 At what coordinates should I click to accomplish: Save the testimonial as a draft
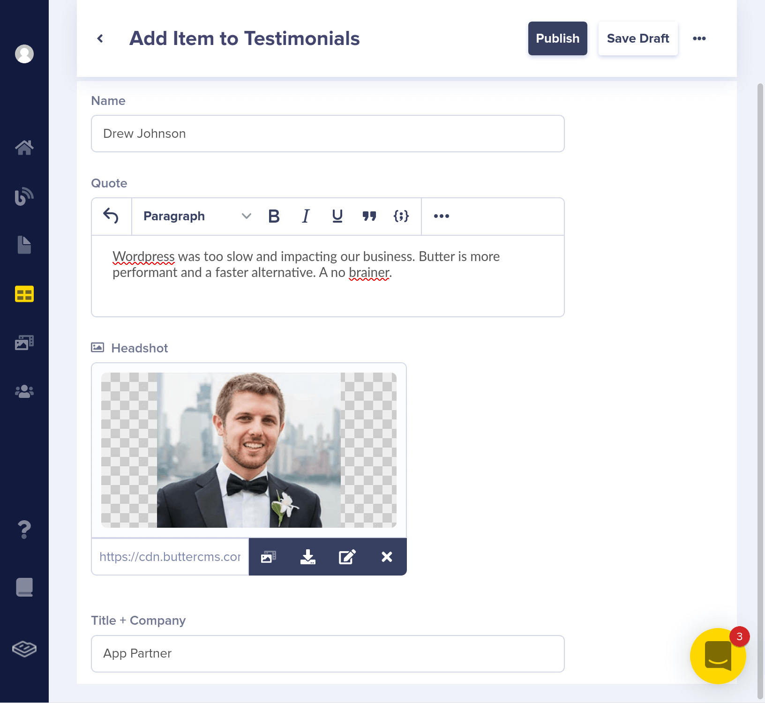[x=638, y=38]
